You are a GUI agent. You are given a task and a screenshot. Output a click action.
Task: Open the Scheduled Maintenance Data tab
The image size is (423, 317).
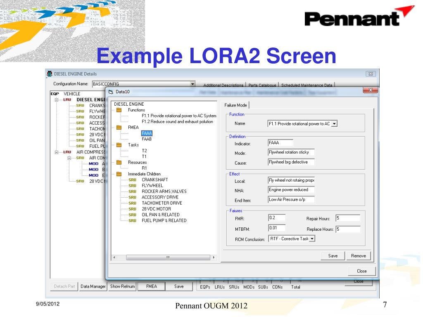pyautogui.click(x=307, y=85)
